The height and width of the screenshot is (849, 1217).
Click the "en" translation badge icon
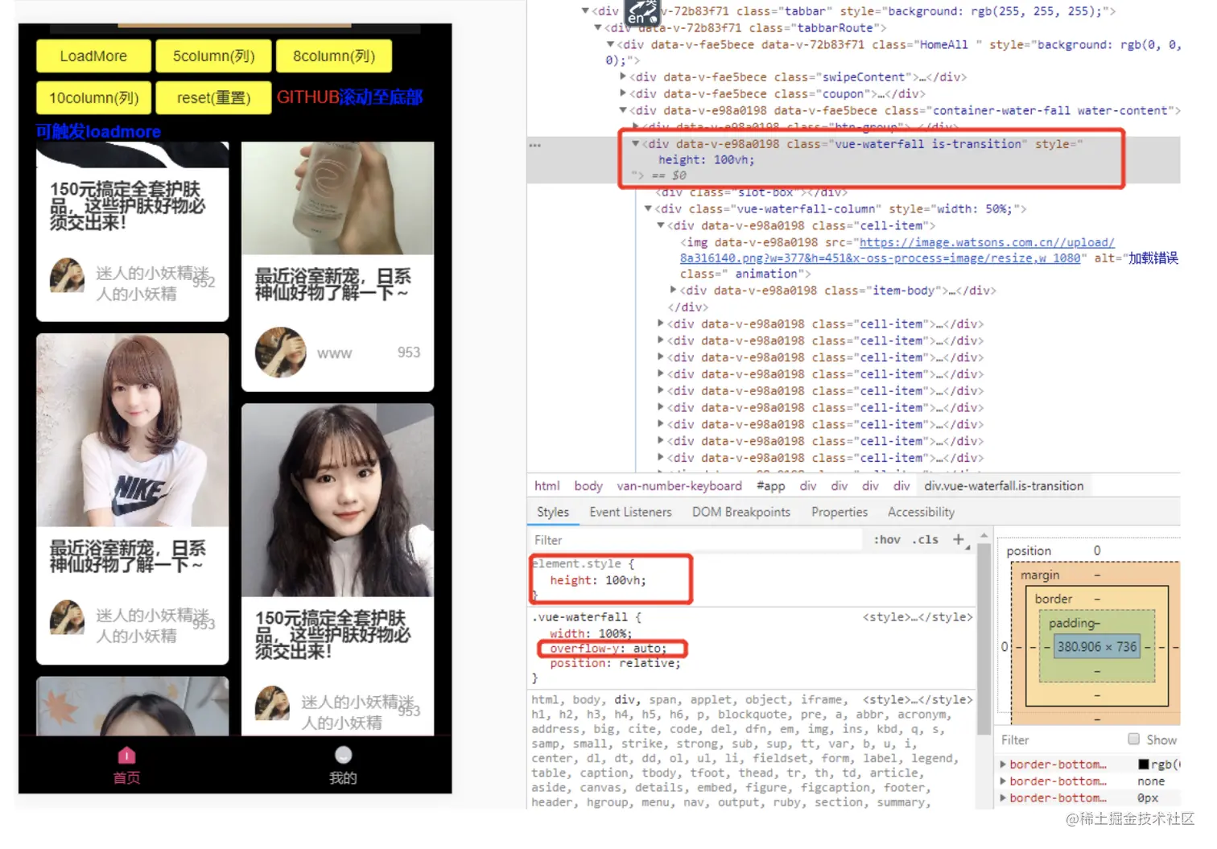click(642, 14)
